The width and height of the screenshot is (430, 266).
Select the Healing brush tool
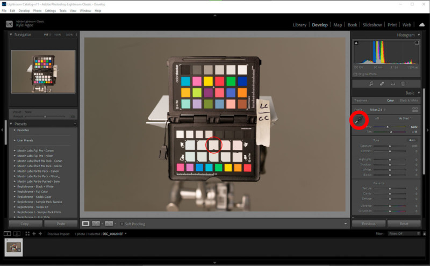[382, 83]
